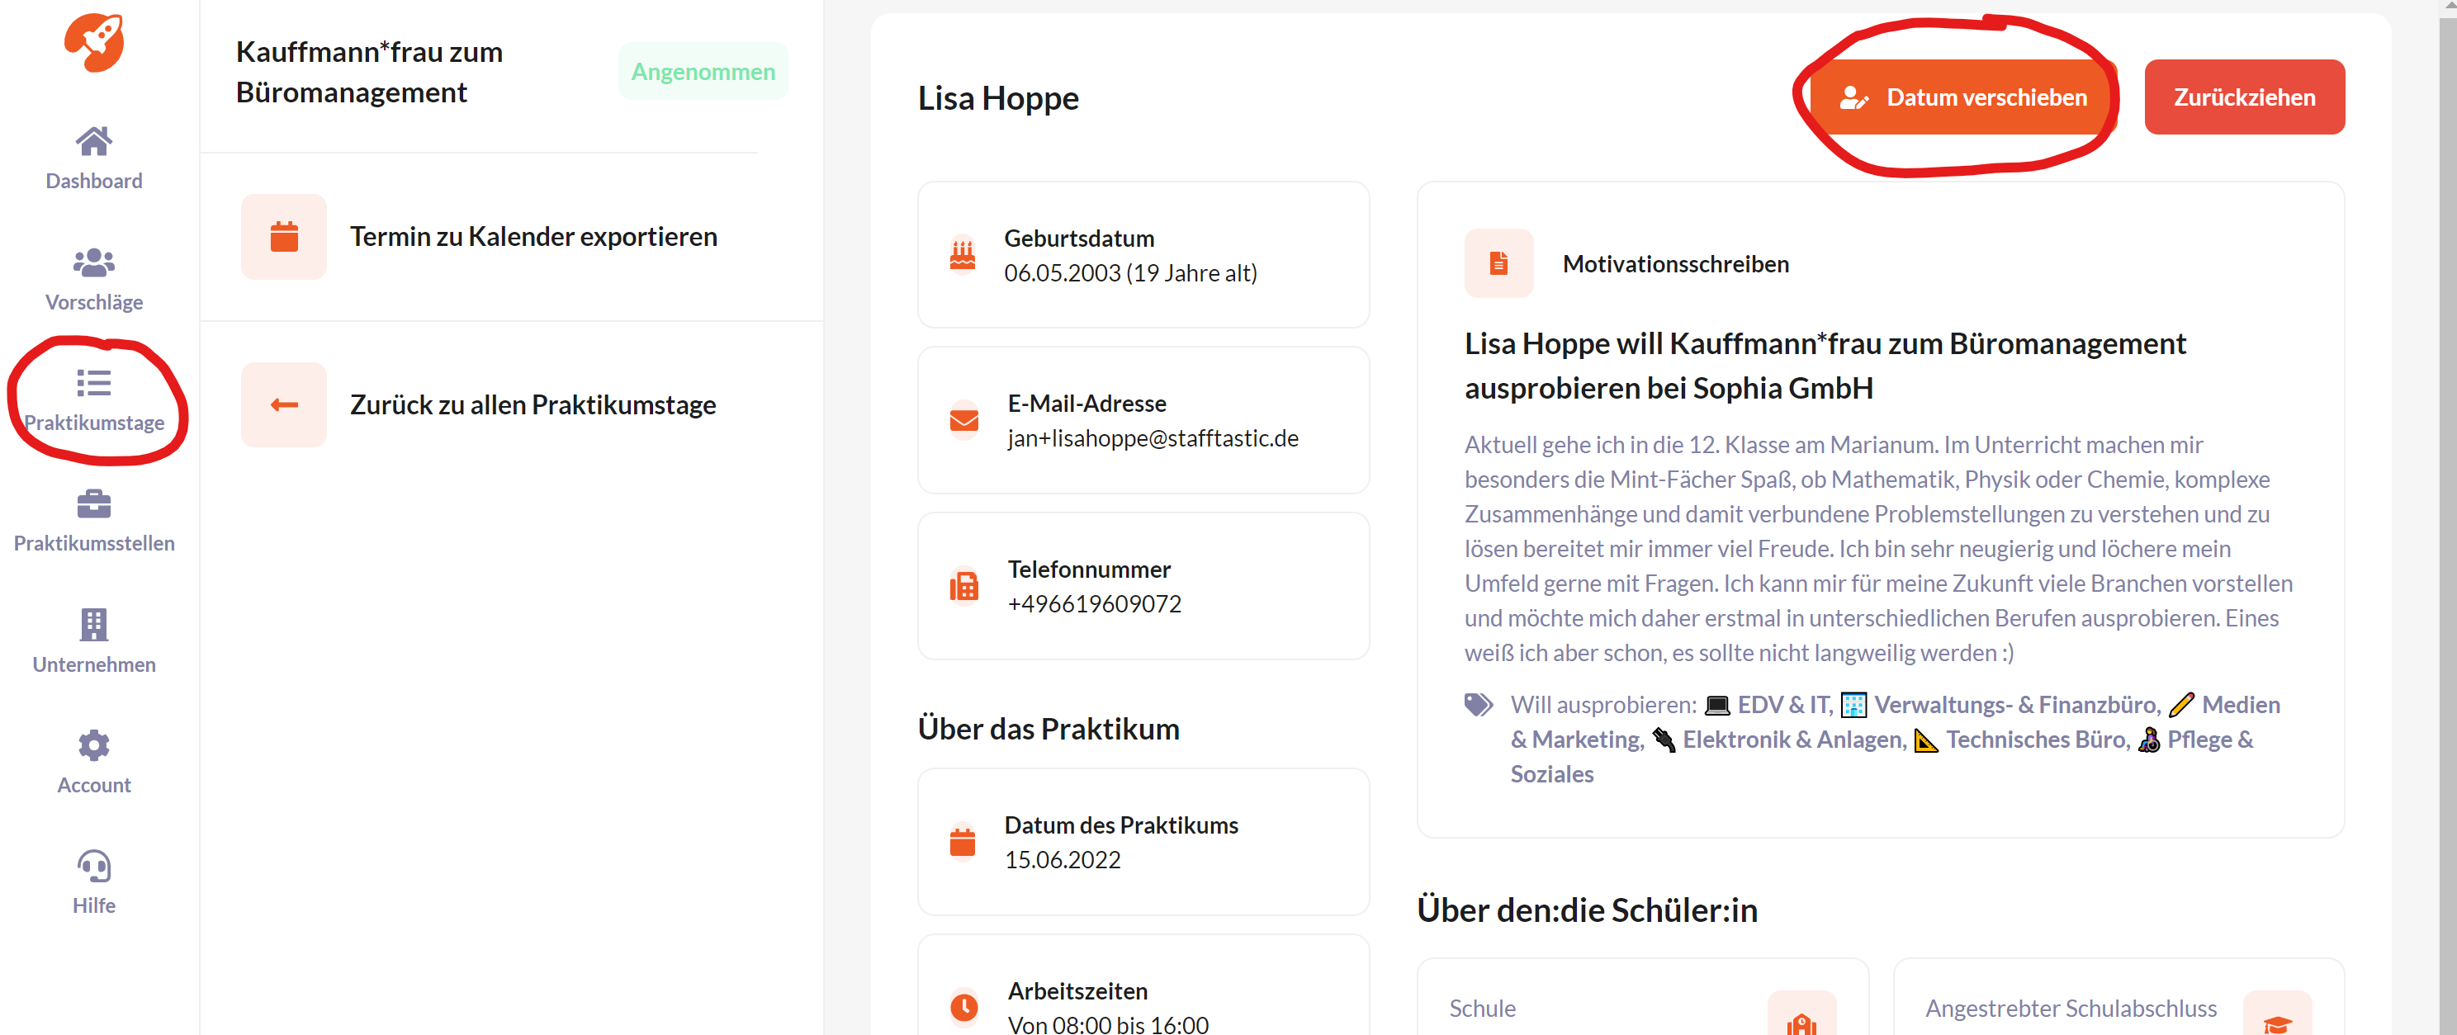The image size is (2457, 1035).
Task: Open the Hilfe menu label
Action: (93, 905)
